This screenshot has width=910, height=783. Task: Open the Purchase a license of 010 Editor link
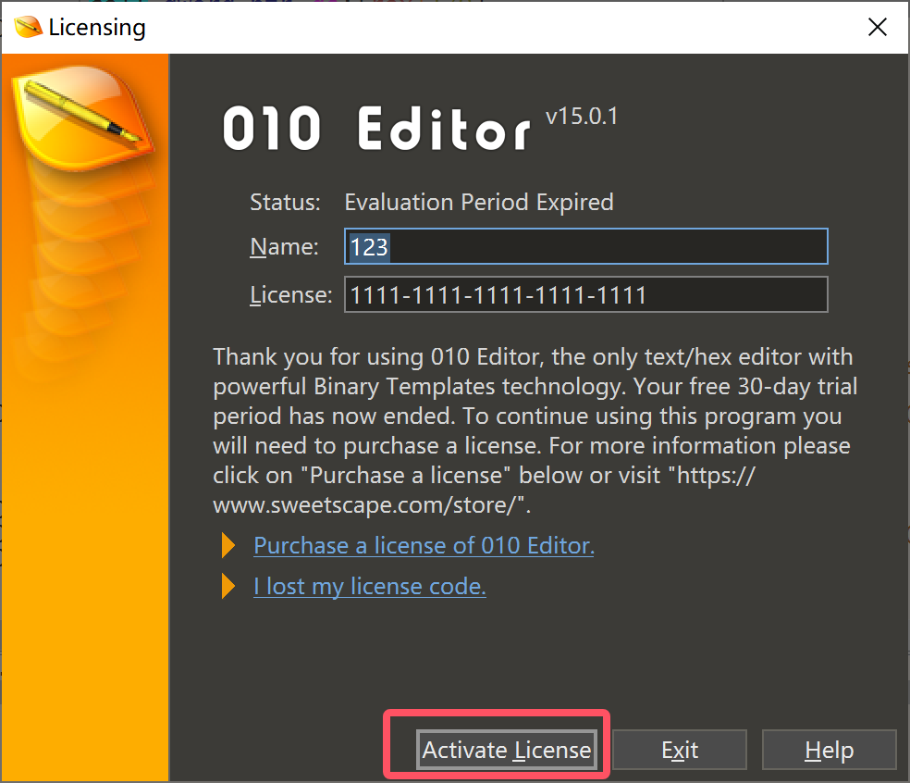(424, 545)
